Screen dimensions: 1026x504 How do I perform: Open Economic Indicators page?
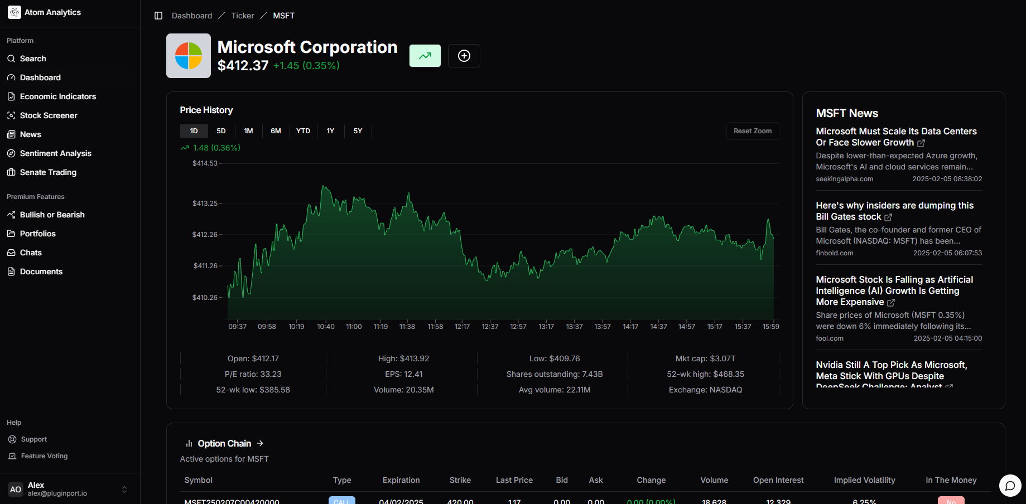(x=58, y=96)
